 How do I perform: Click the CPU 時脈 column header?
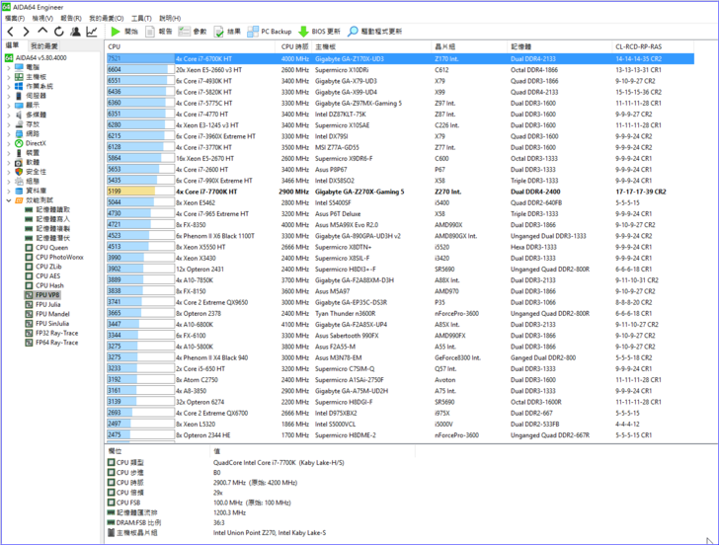(294, 46)
